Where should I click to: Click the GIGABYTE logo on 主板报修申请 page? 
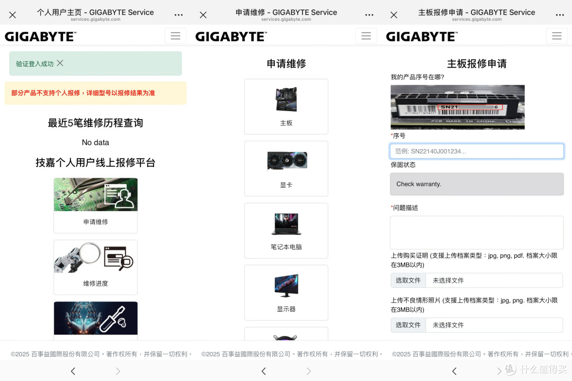[x=422, y=37]
